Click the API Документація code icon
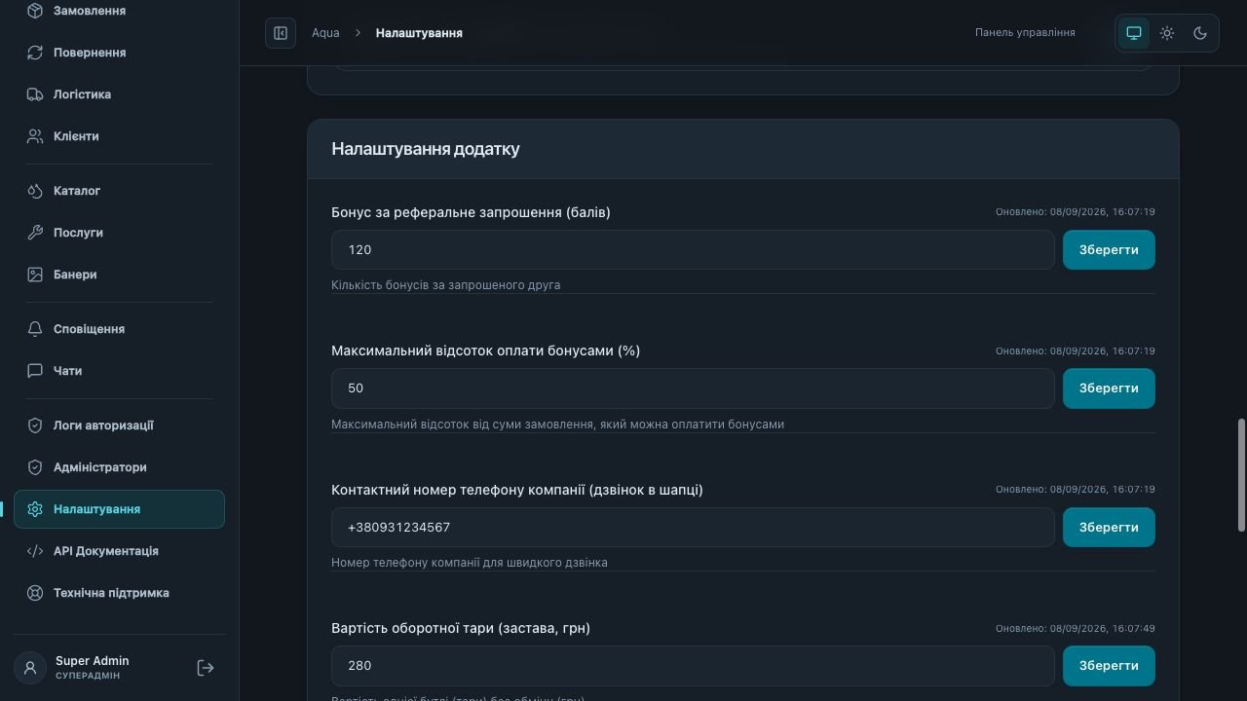 click(x=35, y=551)
